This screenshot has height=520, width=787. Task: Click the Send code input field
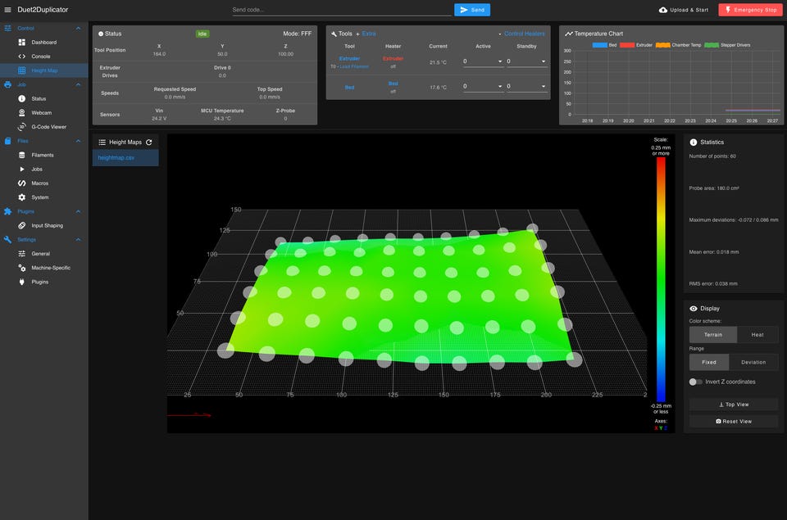click(341, 10)
